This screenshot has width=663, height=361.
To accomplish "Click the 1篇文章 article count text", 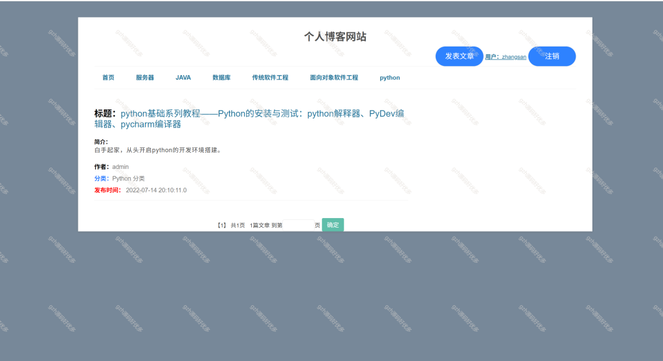I will tap(260, 225).
